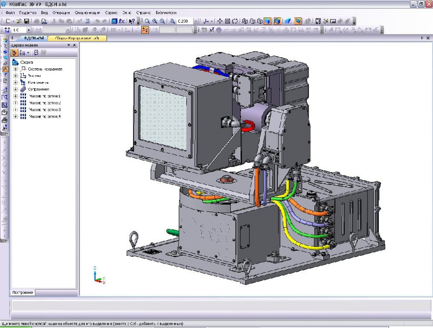
Task: Open the zoom scale dropdown arrow
Action: 196,21
